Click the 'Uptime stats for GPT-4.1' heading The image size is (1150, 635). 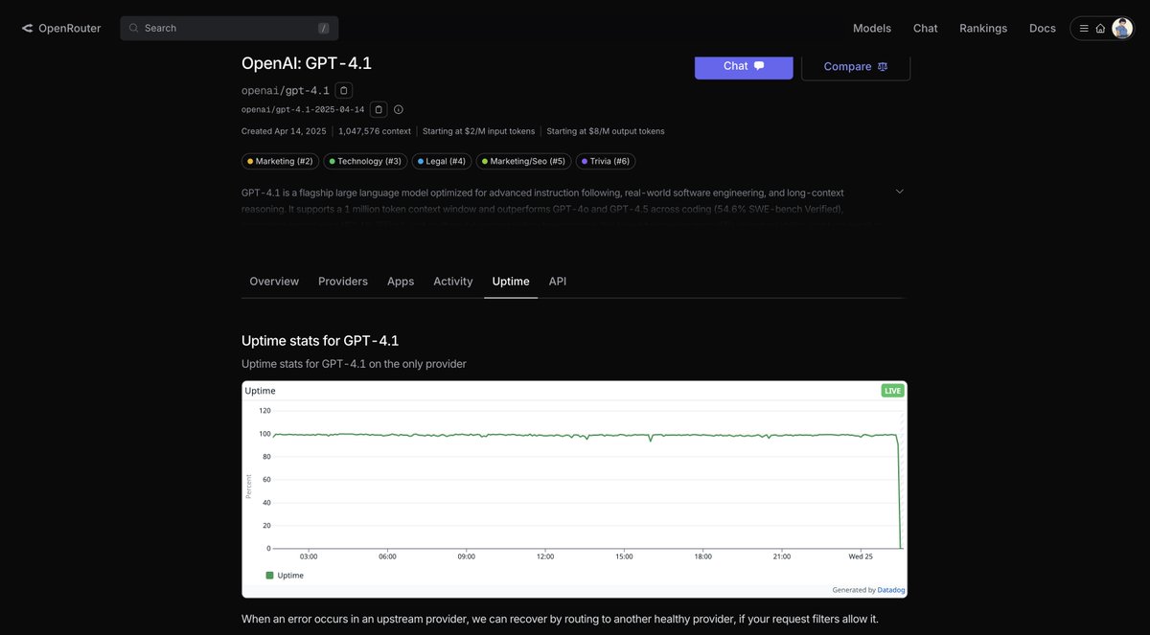[x=320, y=340]
